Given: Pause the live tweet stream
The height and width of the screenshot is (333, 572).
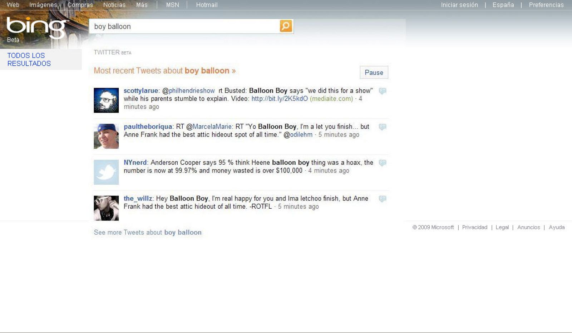Looking at the screenshot, I should point(374,73).
